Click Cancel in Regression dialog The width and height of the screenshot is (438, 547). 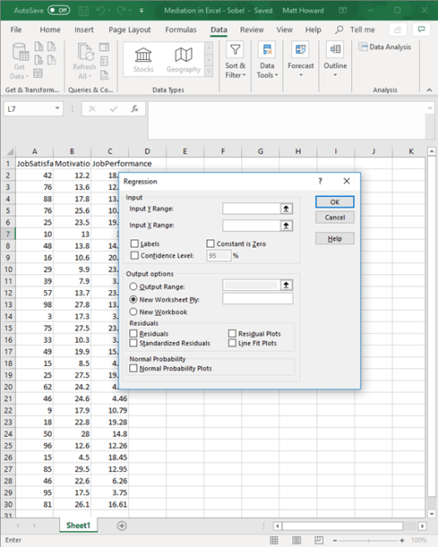pyautogui.click(x=335, y=218)
